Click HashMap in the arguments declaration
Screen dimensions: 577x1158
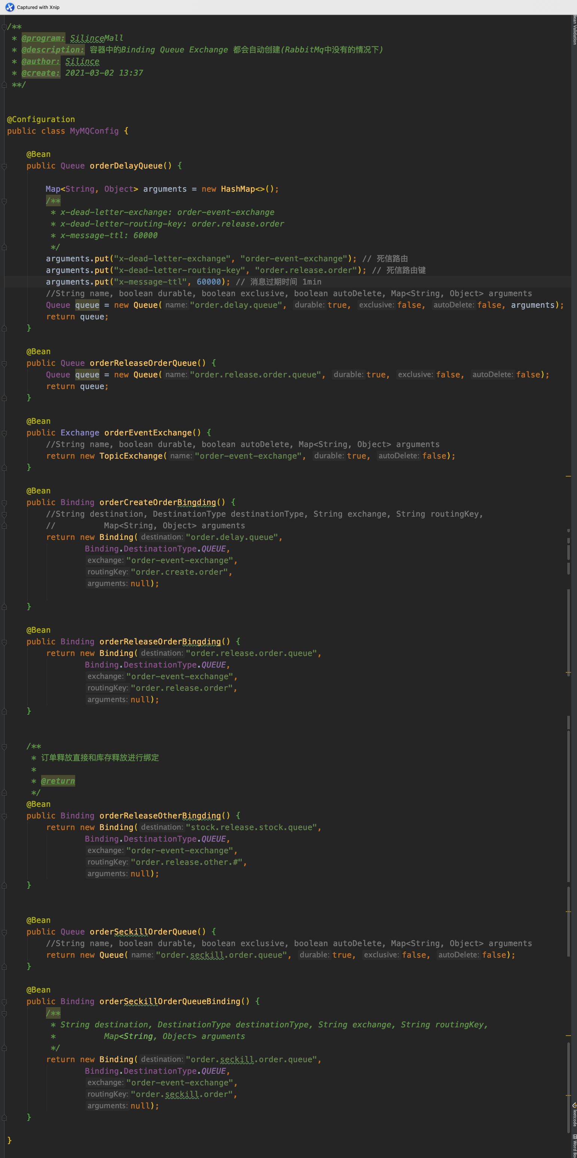[x=238, y=189]
